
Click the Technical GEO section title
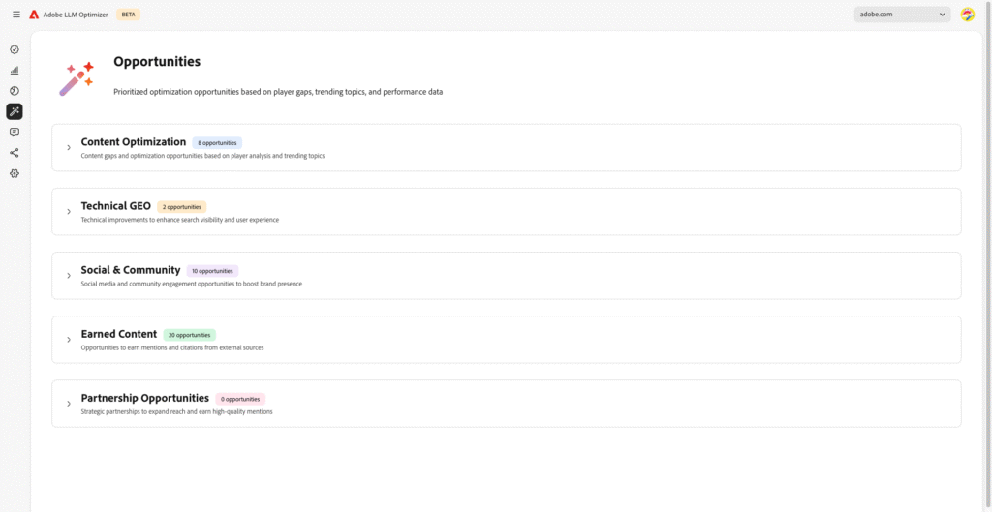[x=116, y=206]
